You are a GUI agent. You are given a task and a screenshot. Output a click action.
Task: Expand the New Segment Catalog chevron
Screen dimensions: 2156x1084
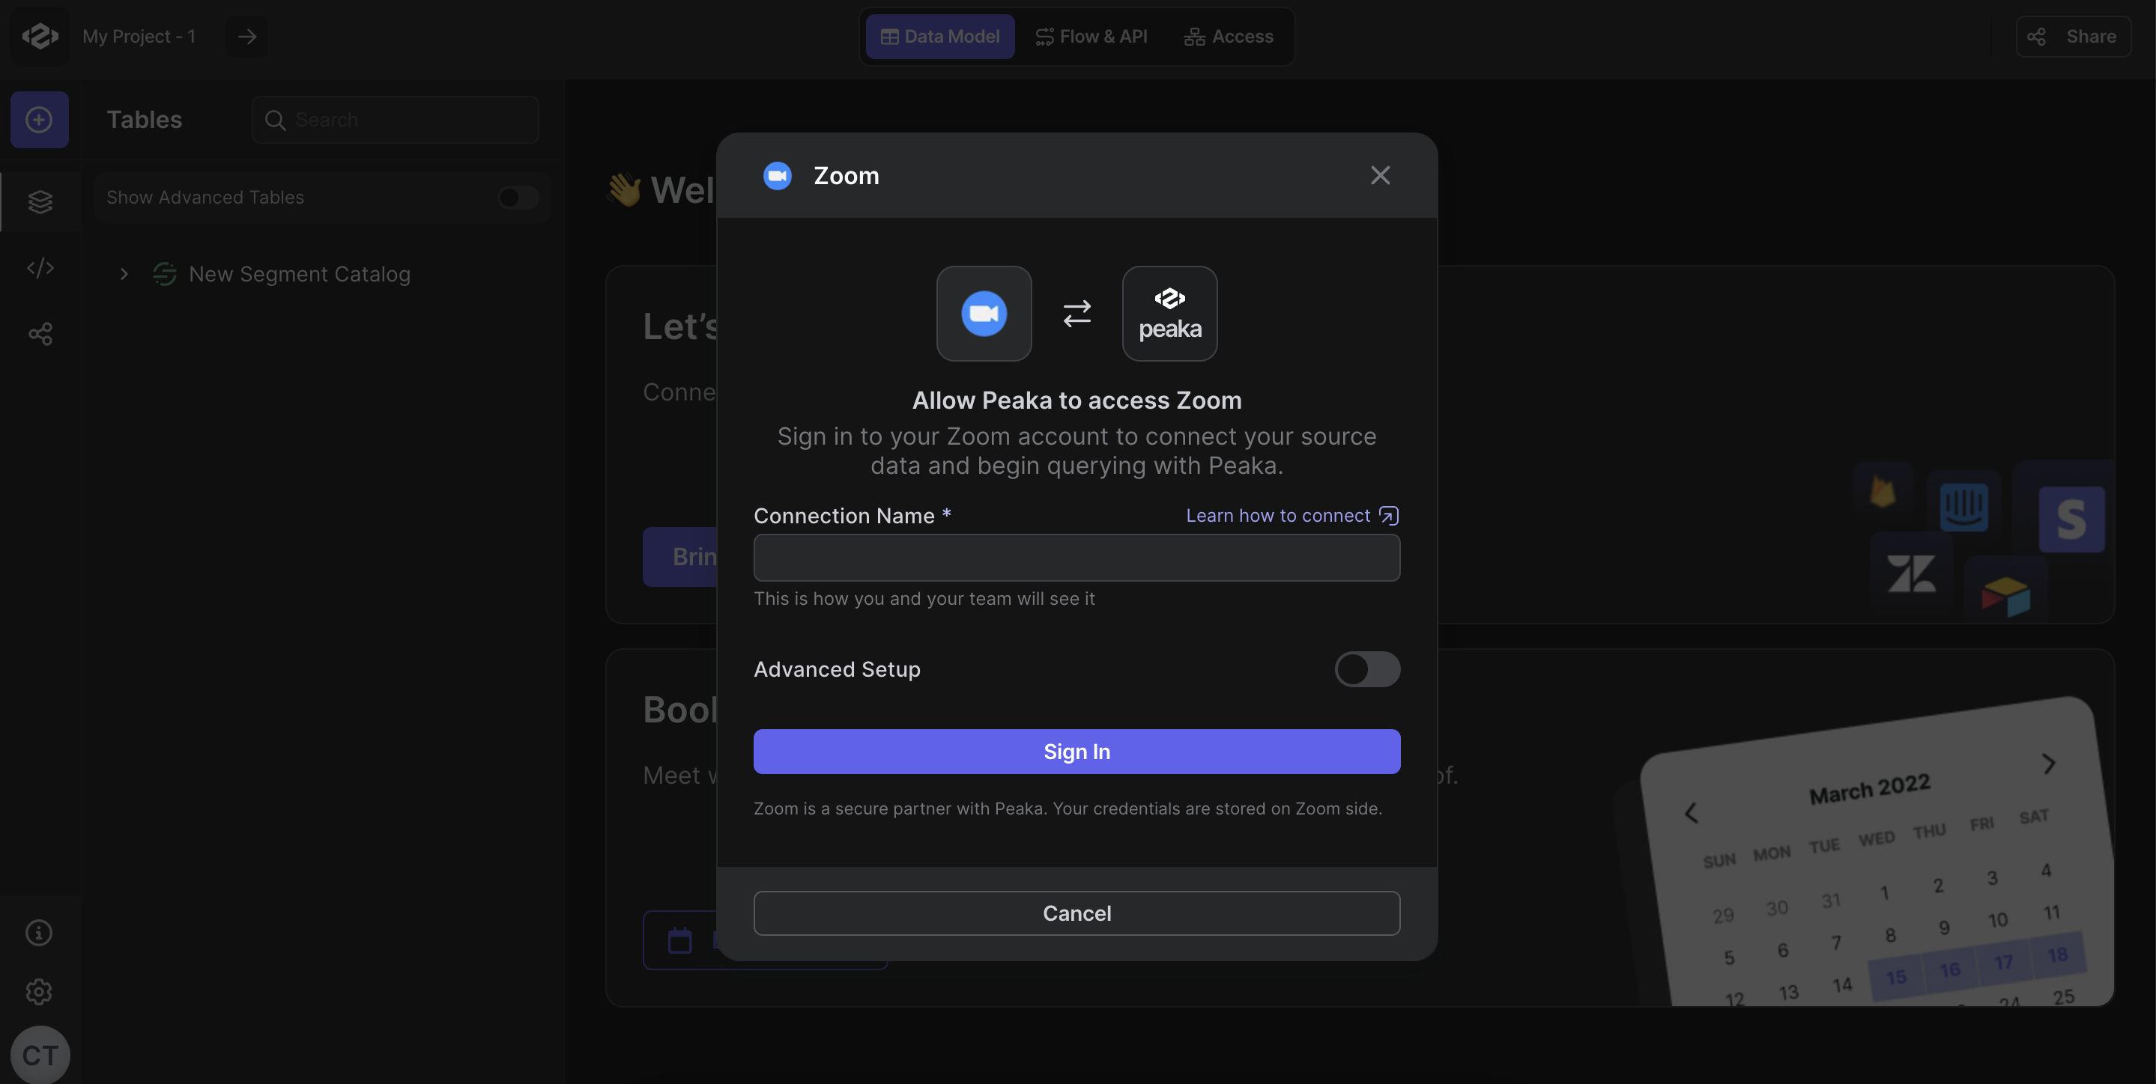[x=124, y=274]
